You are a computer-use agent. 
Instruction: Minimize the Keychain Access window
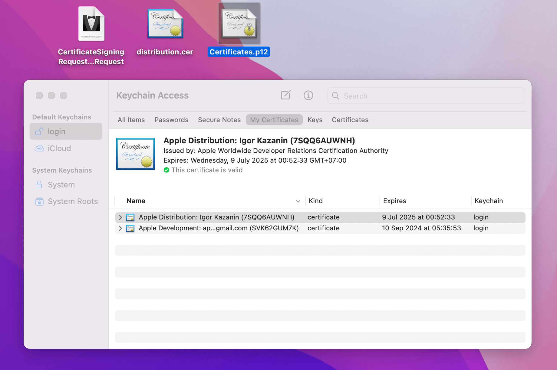click(x=51, y=96)
